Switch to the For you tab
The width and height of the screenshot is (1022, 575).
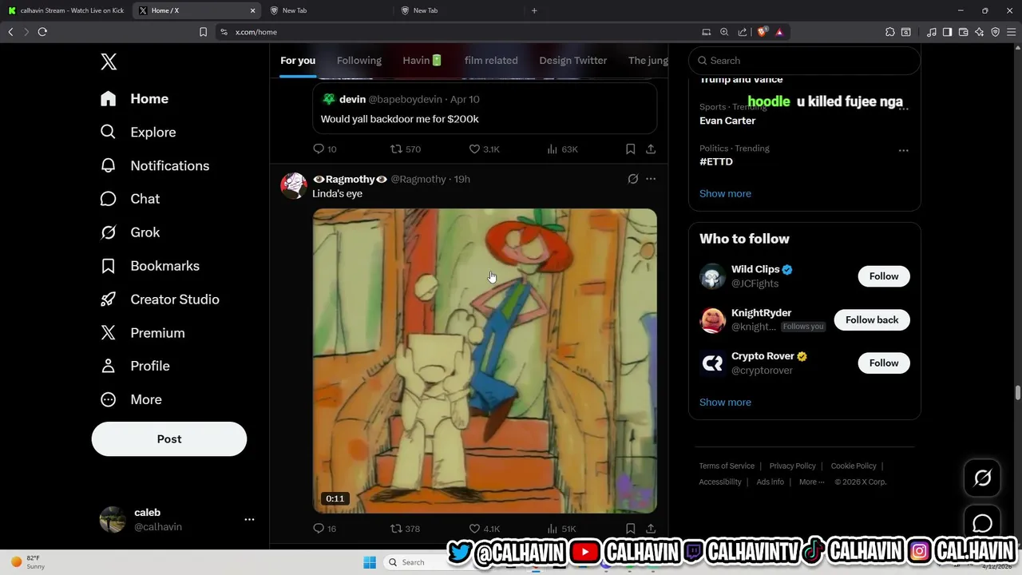[x=298, y=61]
